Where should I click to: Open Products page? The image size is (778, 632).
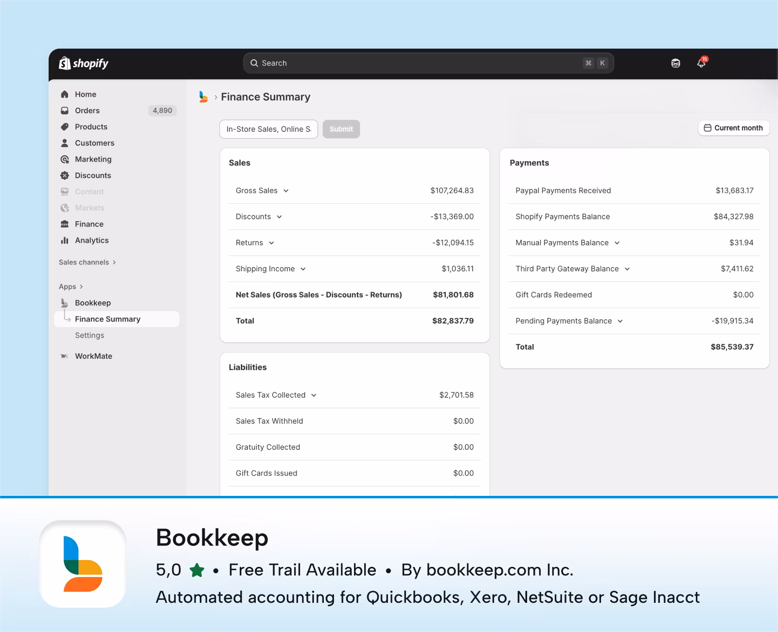(91, 127)
